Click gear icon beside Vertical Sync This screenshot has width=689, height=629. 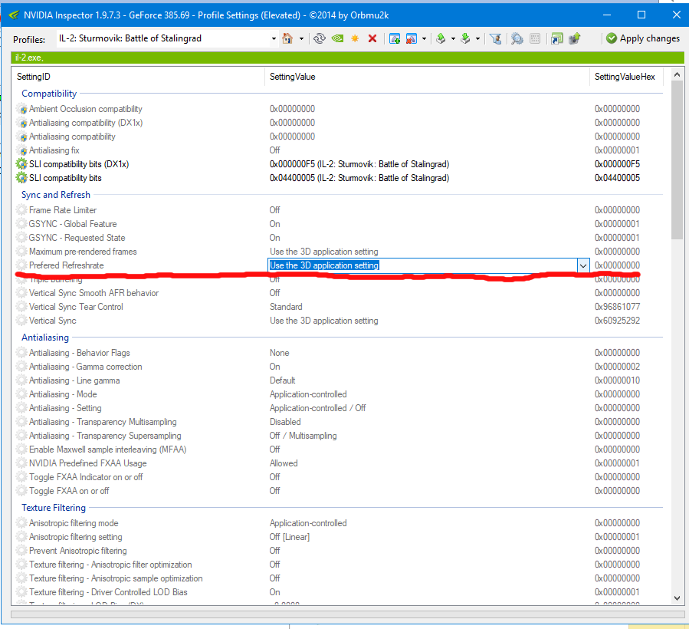point(21,321)
